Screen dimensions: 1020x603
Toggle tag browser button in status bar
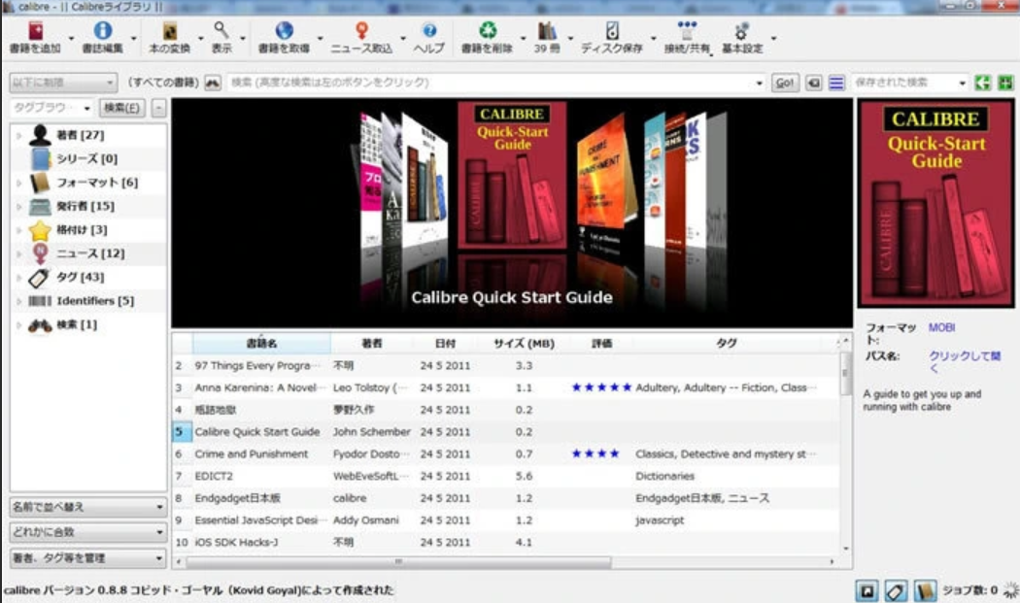(896, 590)
